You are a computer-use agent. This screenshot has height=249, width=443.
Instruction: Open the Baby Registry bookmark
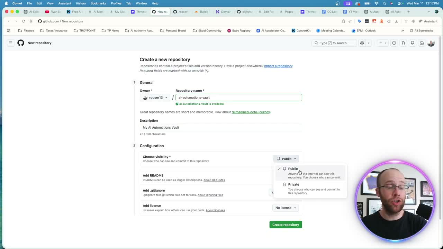click(239, 30)
